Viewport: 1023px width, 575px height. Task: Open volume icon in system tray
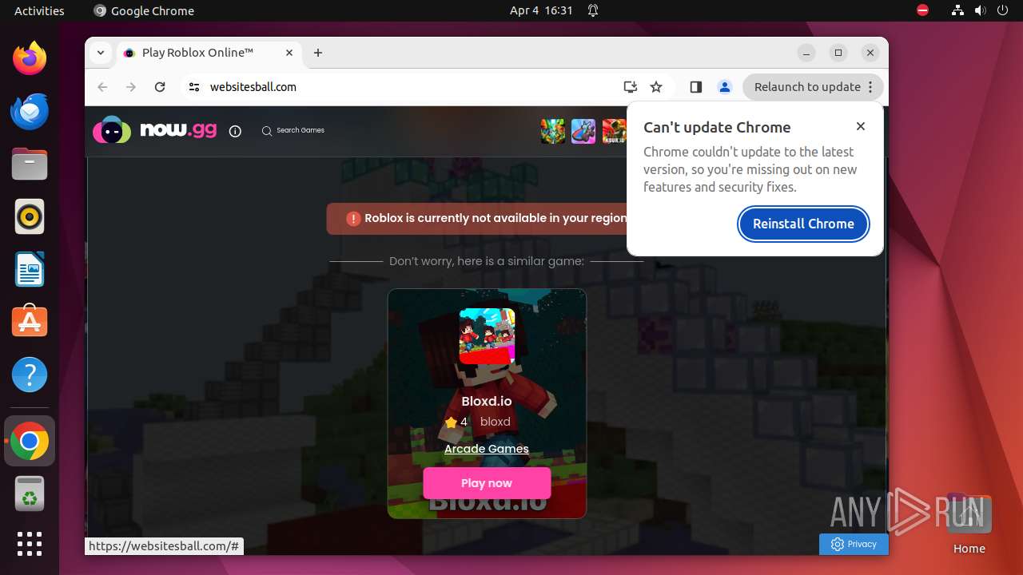coord(981,10)
